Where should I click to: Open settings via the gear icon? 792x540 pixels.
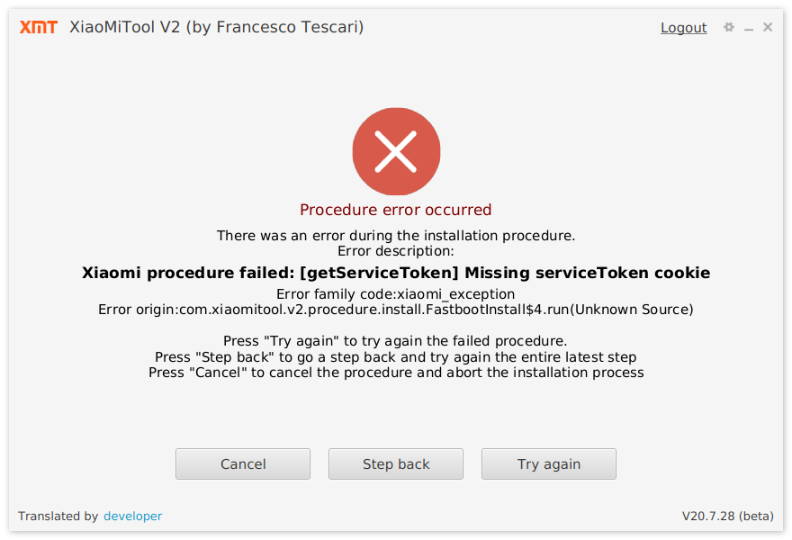729,27
